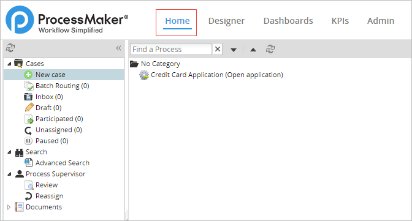Click the sidebar refresh icon

coord(10,48)
